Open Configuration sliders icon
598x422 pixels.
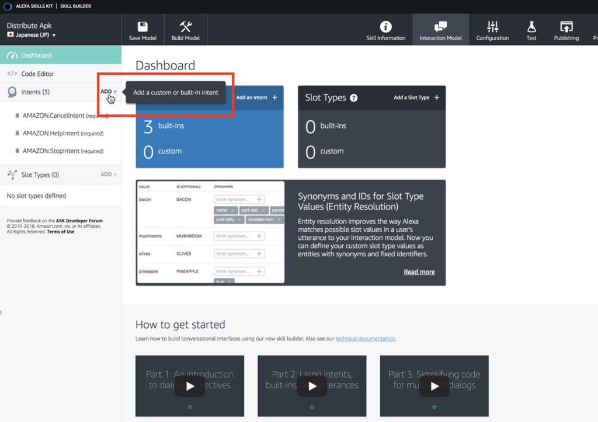(492, 27)
